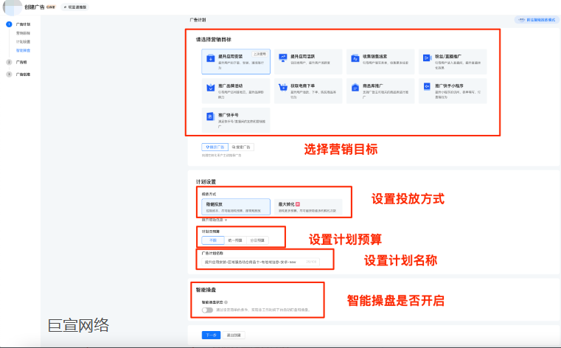The image size is (561, 348).
Task: Click the version switch pill beside 创建广告
Action: (x=74, y=7)
